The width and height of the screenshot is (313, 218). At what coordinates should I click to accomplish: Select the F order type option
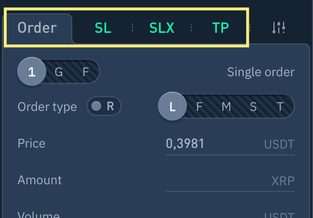pyautogui.click(x=199, y=107)
